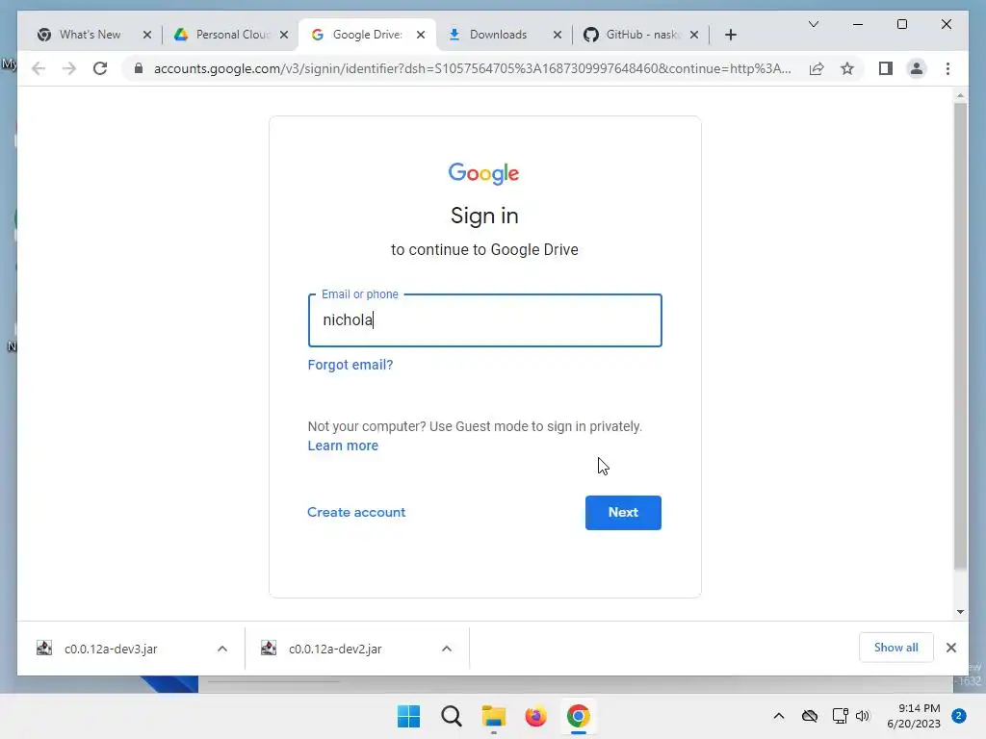Viewport: 986px width, 739px height.
Task: Open the notification center badge
Action: (958, 716)
